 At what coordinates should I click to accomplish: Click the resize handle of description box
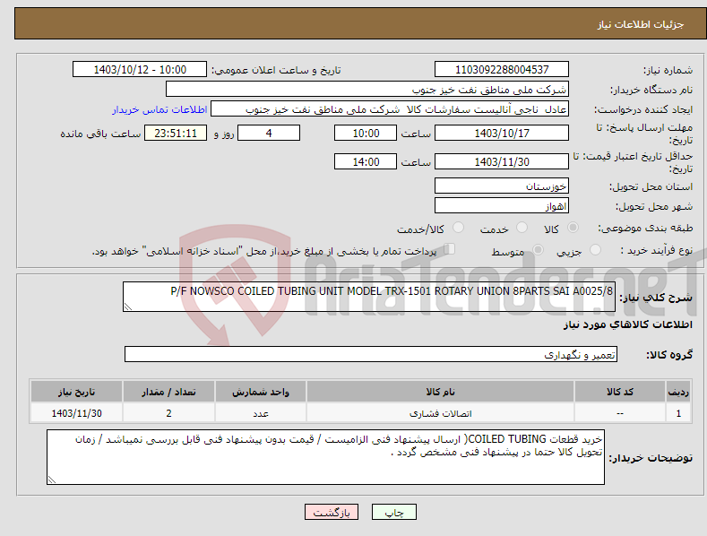[128, 307]
